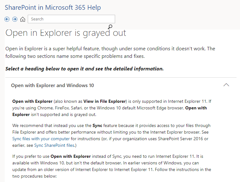Click the bold Sync word in the paragraph
The width and height of the screenshot is (240, 182).
point(97,125)
